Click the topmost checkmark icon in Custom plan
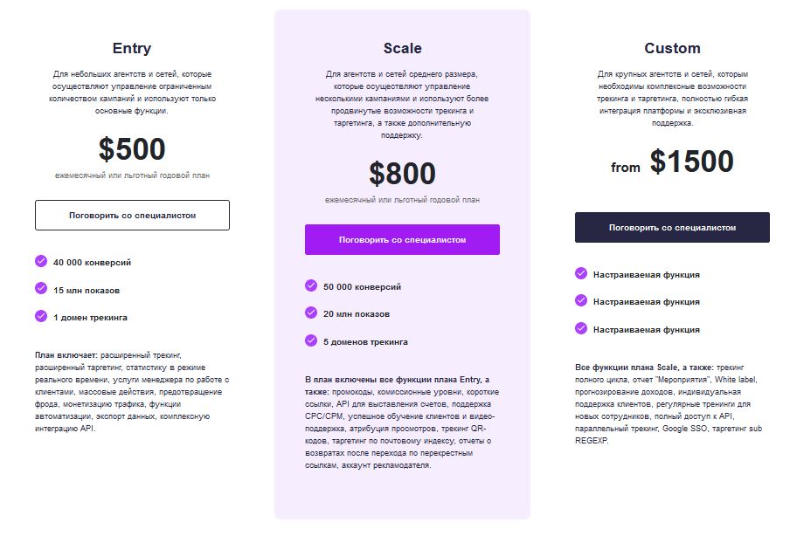The height and width of the screenshot is (536, 790). point(581,273)
